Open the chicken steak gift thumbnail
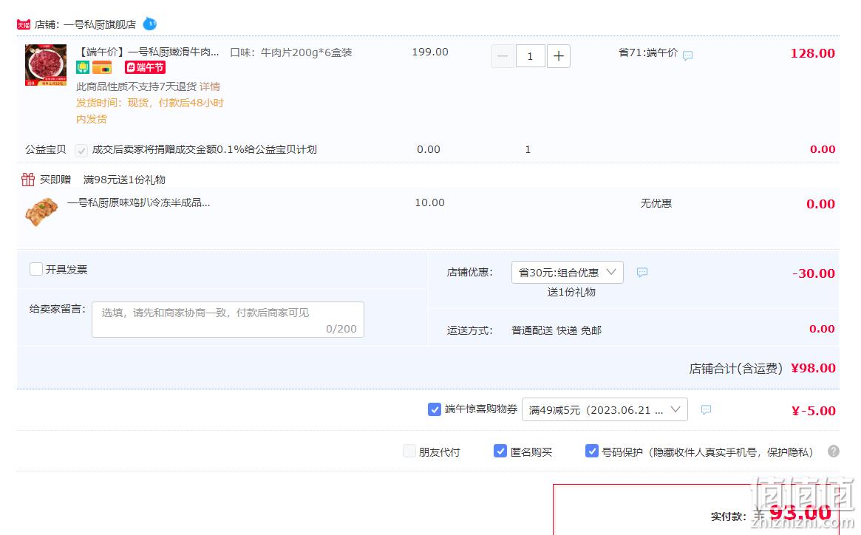This screenshot has height=535, width=861. coord(41,213)
